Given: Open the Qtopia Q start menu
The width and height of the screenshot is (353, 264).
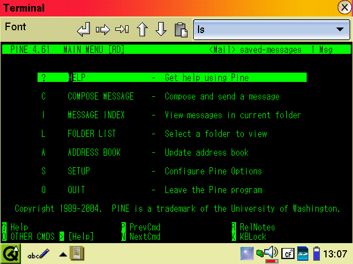Looking at the screenshot, I should coord(10,254).
